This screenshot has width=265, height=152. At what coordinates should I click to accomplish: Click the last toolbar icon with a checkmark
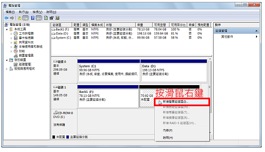click(57, 18)
